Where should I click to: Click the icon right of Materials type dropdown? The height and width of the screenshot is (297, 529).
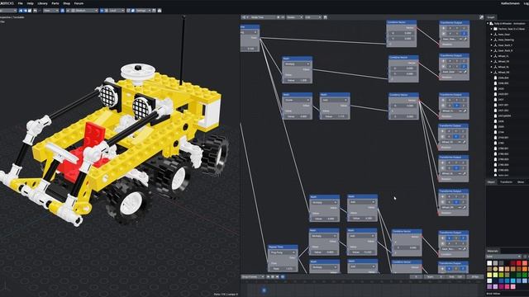click(525, 257)
